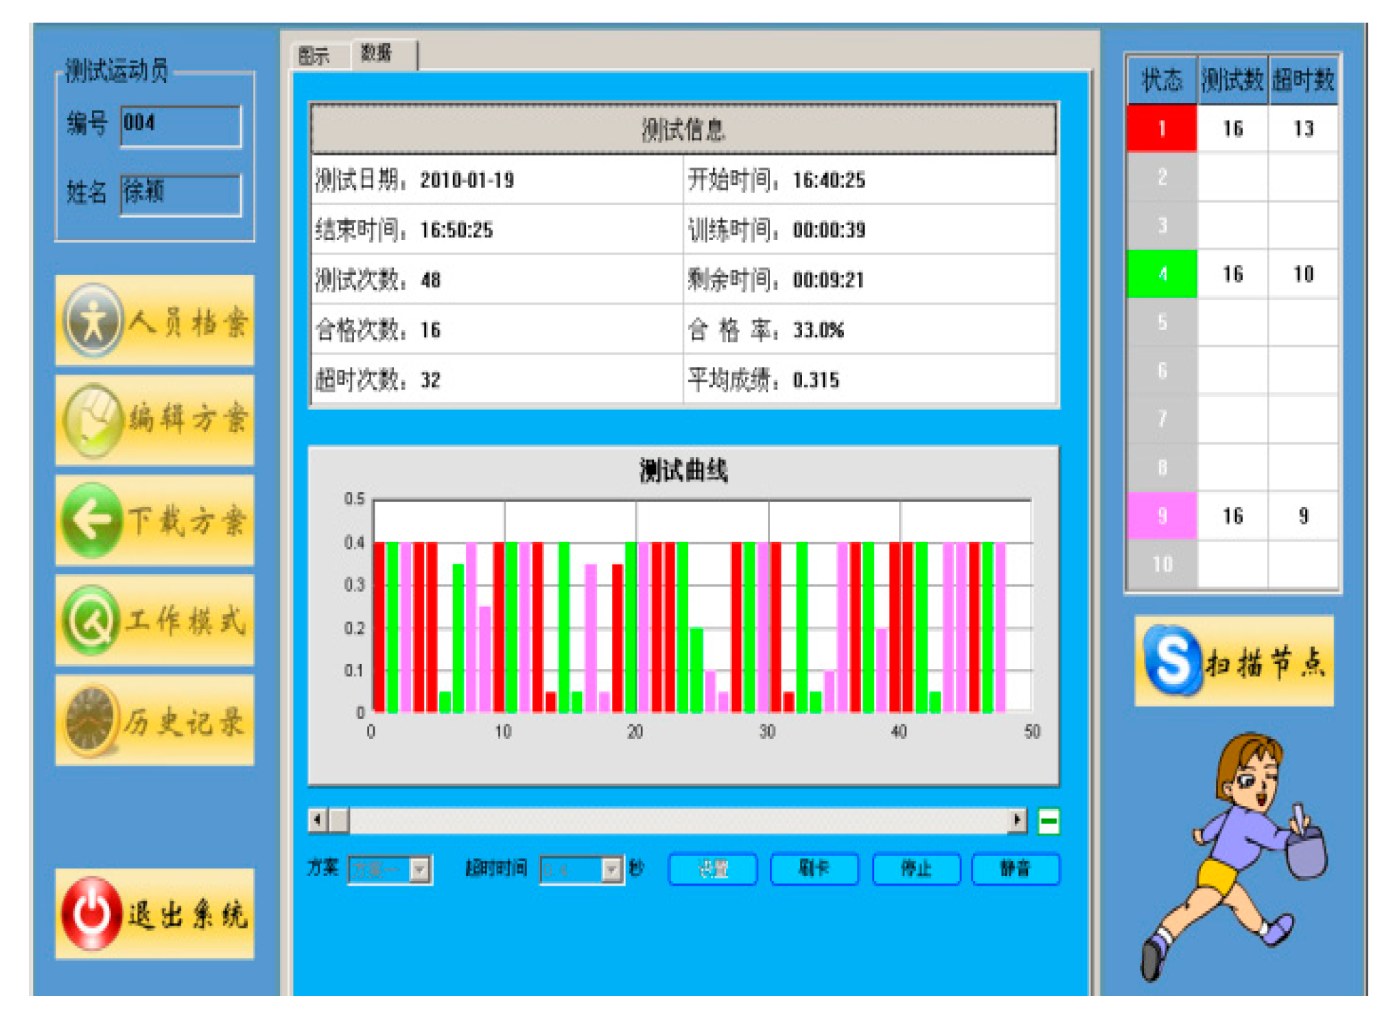Open the 工作模式 work mode button

pos(155,620)
